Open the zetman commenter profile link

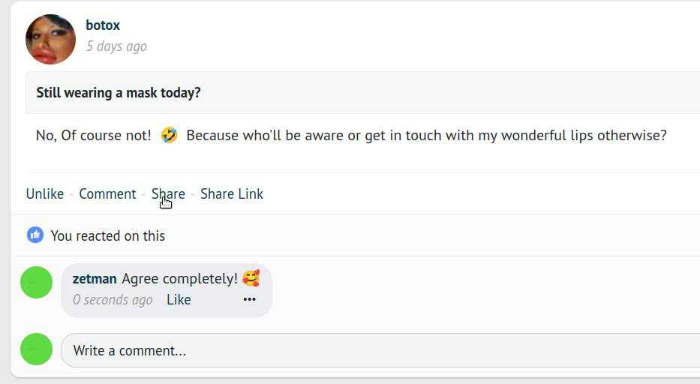95,279
